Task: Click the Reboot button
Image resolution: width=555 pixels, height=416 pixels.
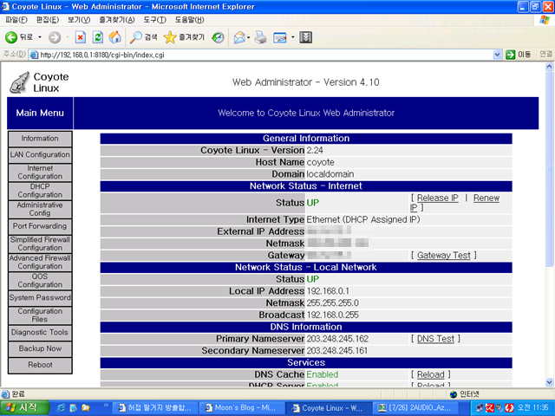Action: [x=40, y=365]
